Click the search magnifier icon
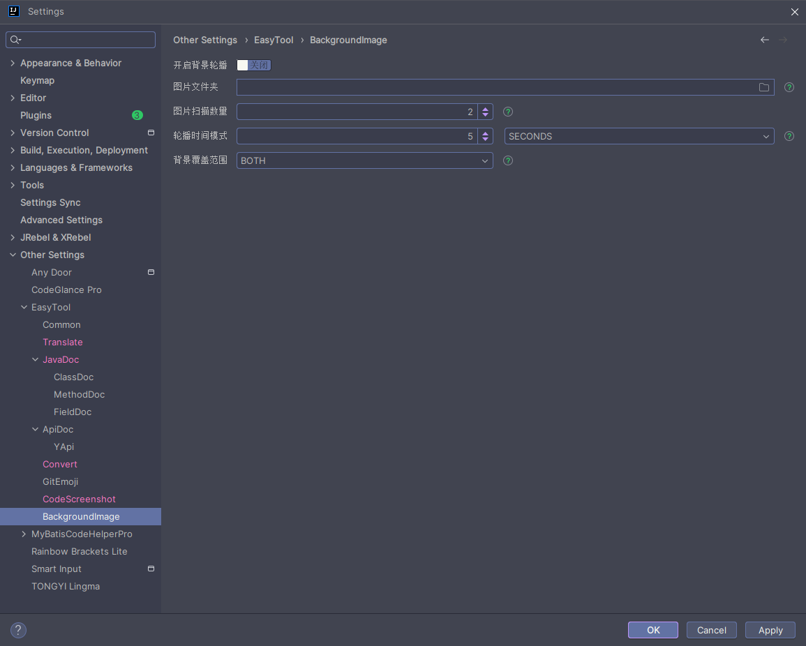The height and width of the screenshot is (646, 806). click(15, 40)
